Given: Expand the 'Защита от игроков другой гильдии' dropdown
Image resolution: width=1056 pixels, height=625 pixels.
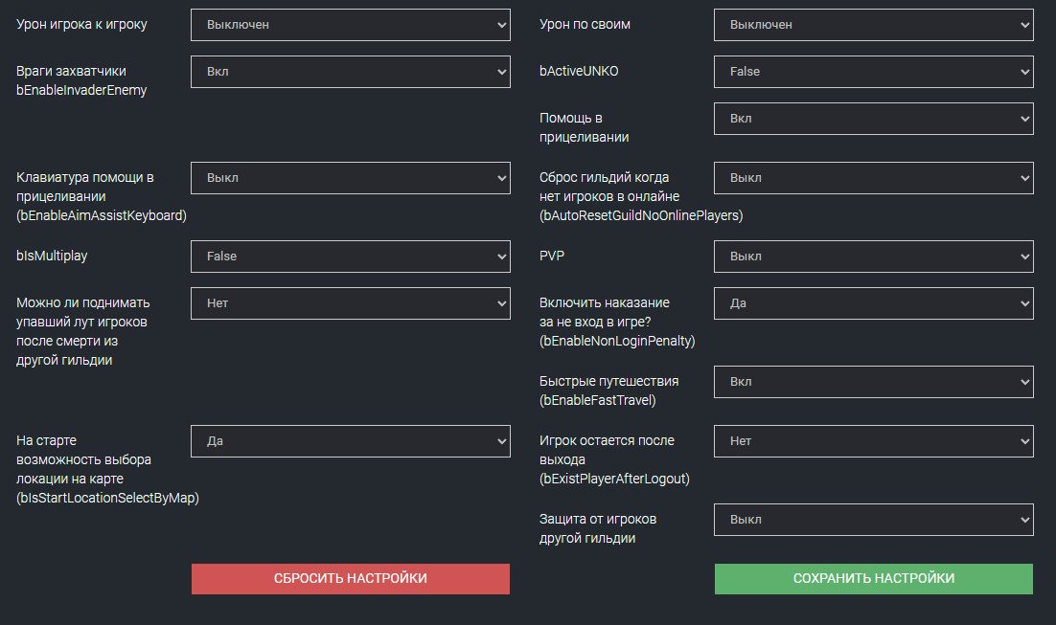Looking at the screenshot, I should click(x=874, y=520).
